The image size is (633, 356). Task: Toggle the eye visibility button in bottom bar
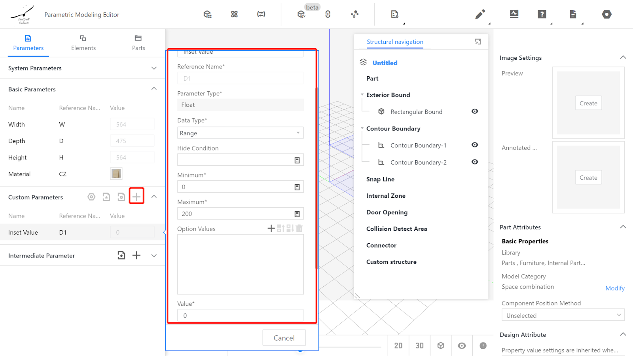[462, 346]
